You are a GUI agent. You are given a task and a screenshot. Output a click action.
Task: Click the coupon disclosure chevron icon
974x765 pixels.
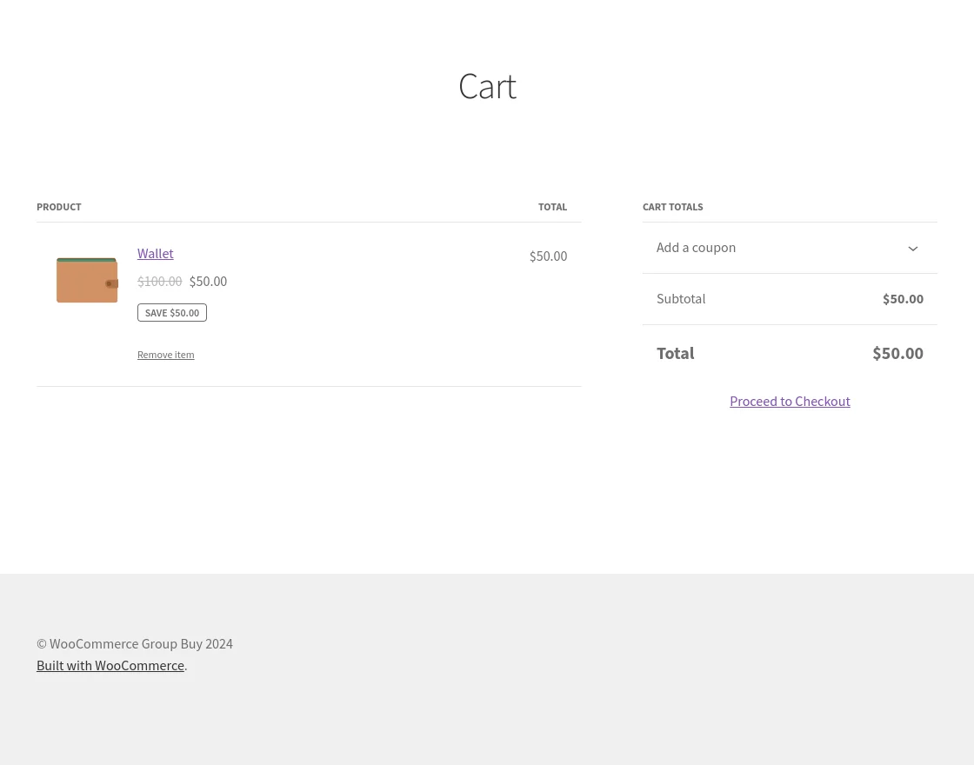tap(913, 249)
